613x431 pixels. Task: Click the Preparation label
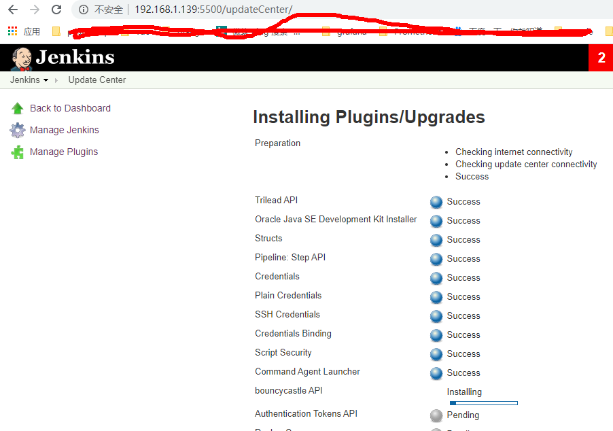(x=277, y=143)
